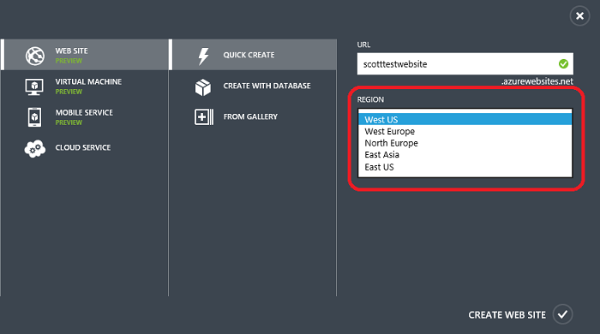Select North Europe in the region list

click(x=465, y=143)
